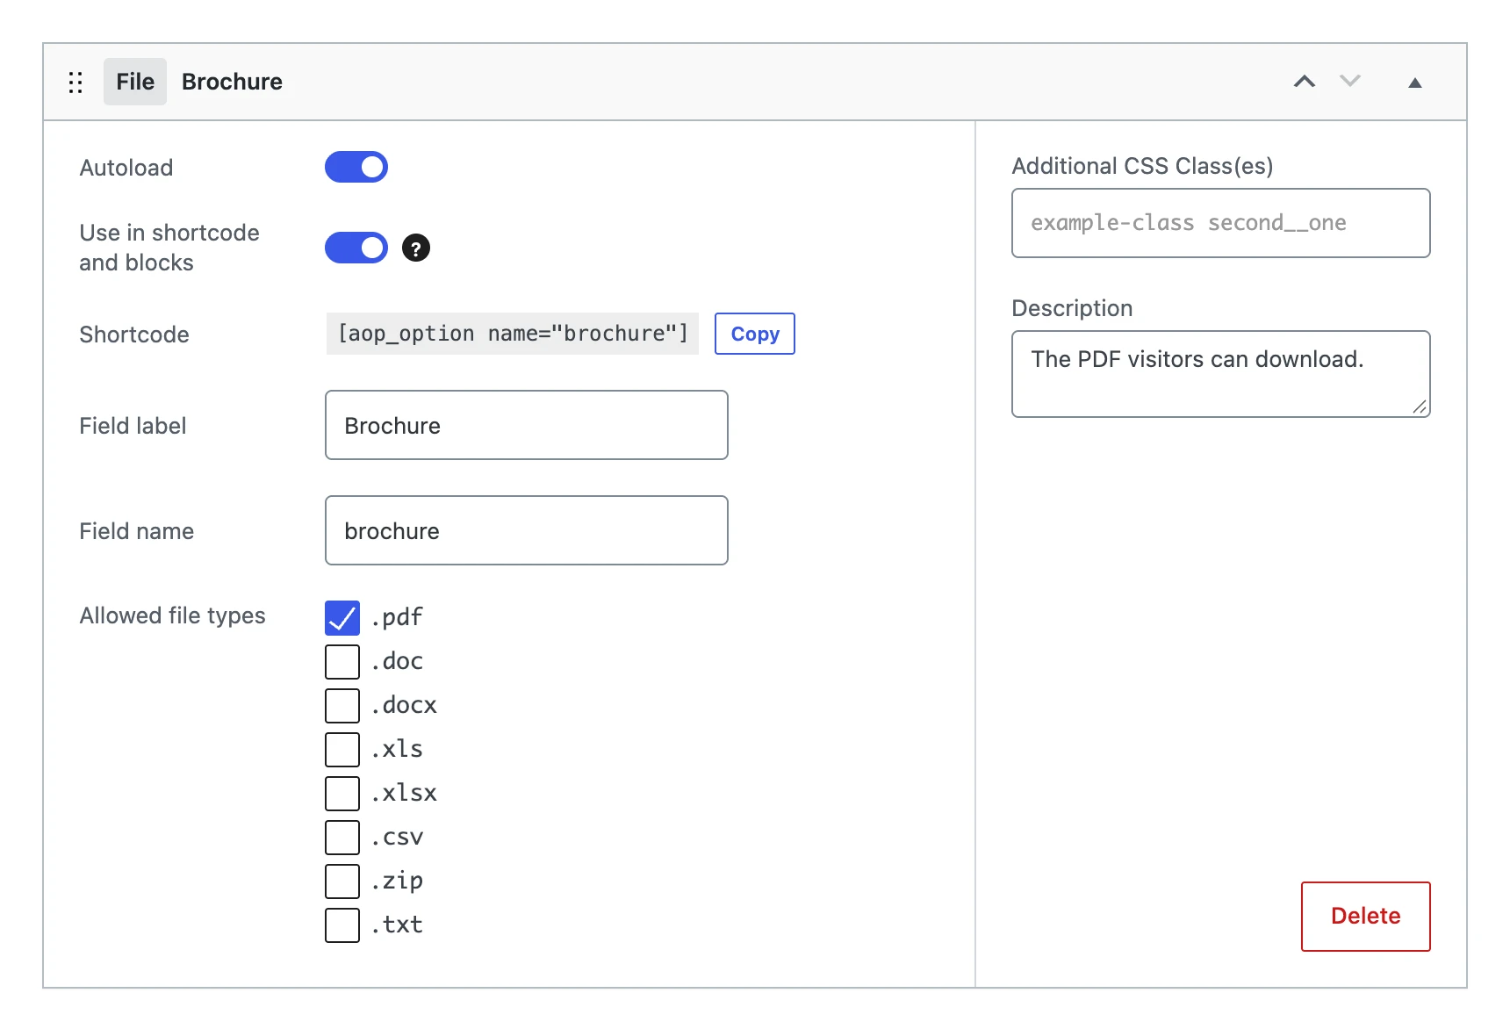Click the red Delete button
This screenshot has width=1510, height=1029.
click(x=1366, y=917)
